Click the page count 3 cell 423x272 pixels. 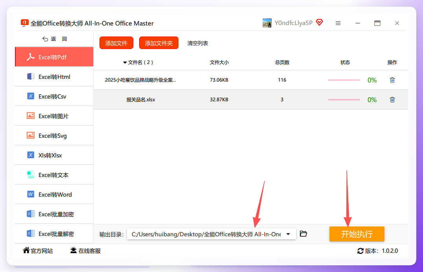click(282, 100)
